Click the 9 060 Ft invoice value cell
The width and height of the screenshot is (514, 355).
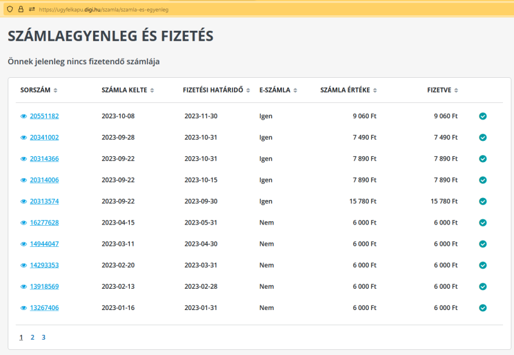click(364, 116)
